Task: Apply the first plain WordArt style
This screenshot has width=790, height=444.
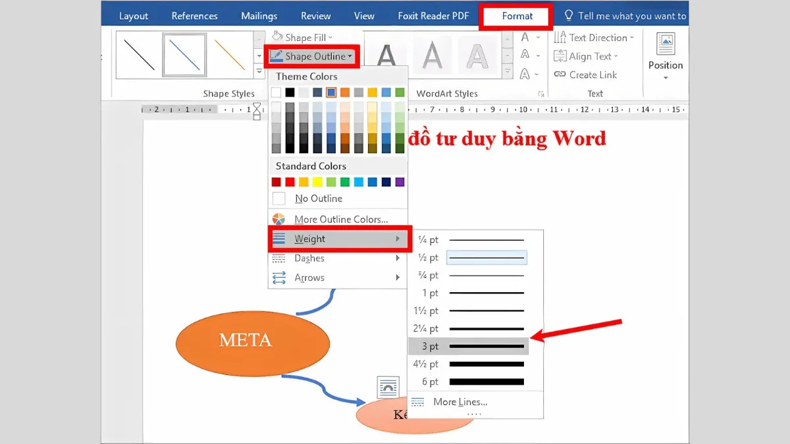Action: pos(387,56)
